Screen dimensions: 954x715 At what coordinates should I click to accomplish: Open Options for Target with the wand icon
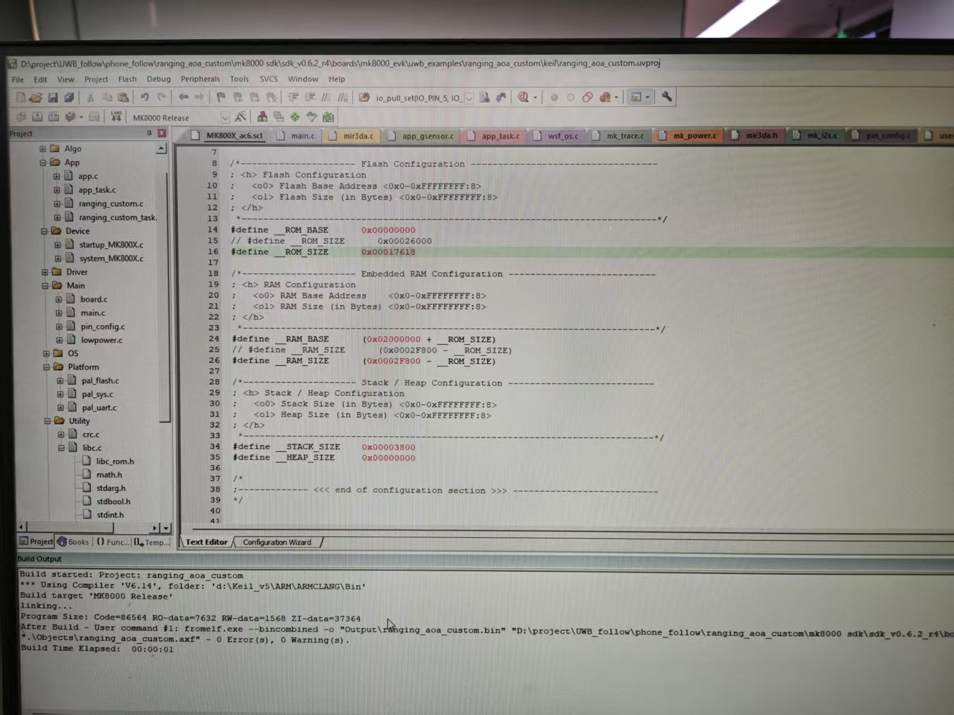pyautogui.click(x=240, y=117)
